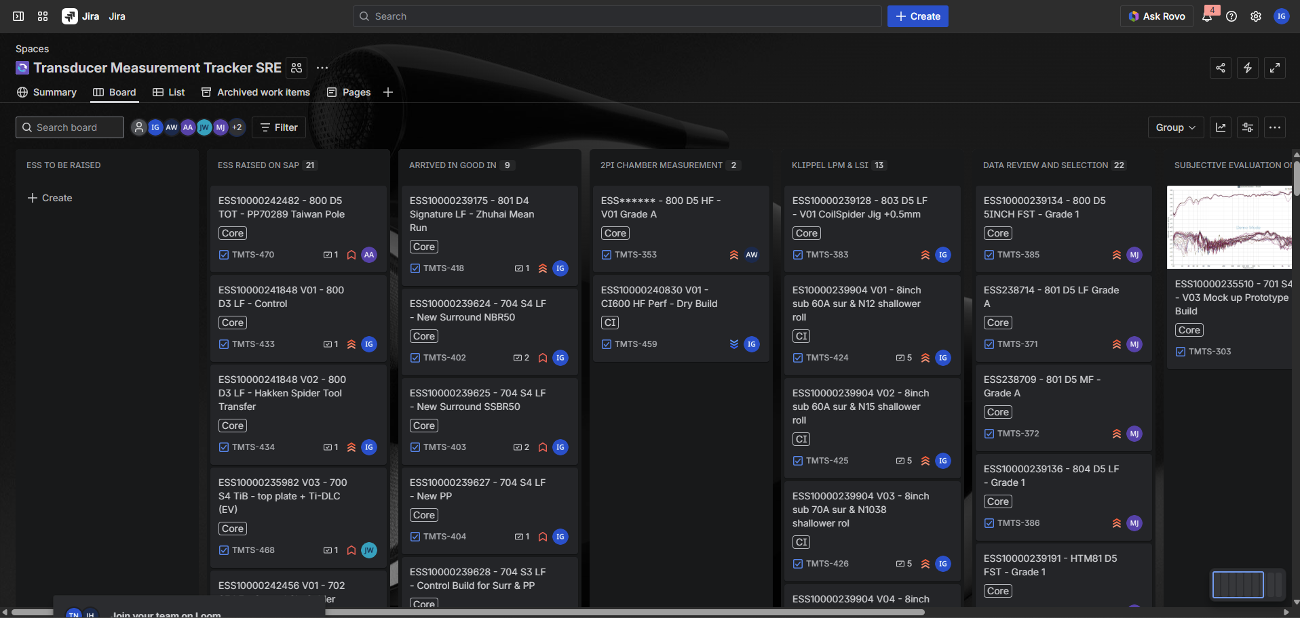Open view settings sliders icon
The image size is (1300, 618).
1248,127
